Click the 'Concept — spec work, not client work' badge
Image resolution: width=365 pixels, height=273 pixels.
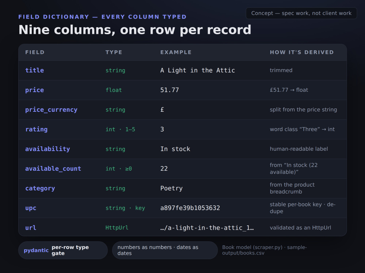coord(301,13)
